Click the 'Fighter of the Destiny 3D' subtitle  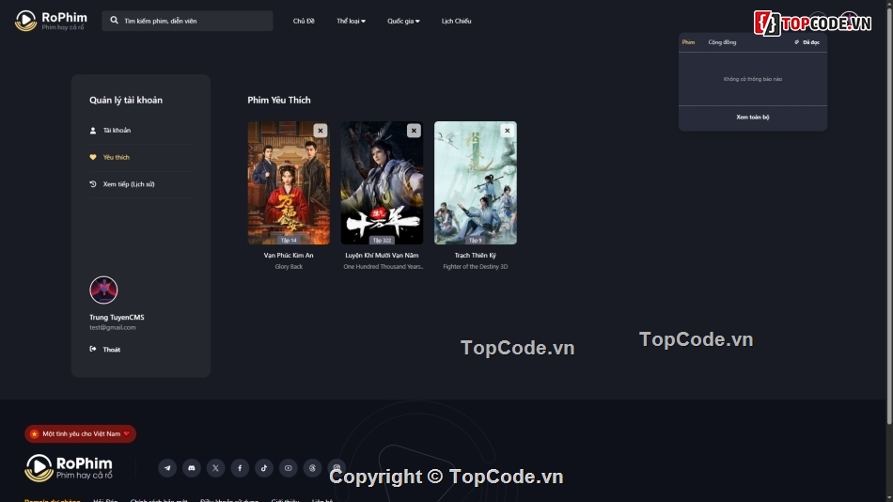(x=476, y=267)
